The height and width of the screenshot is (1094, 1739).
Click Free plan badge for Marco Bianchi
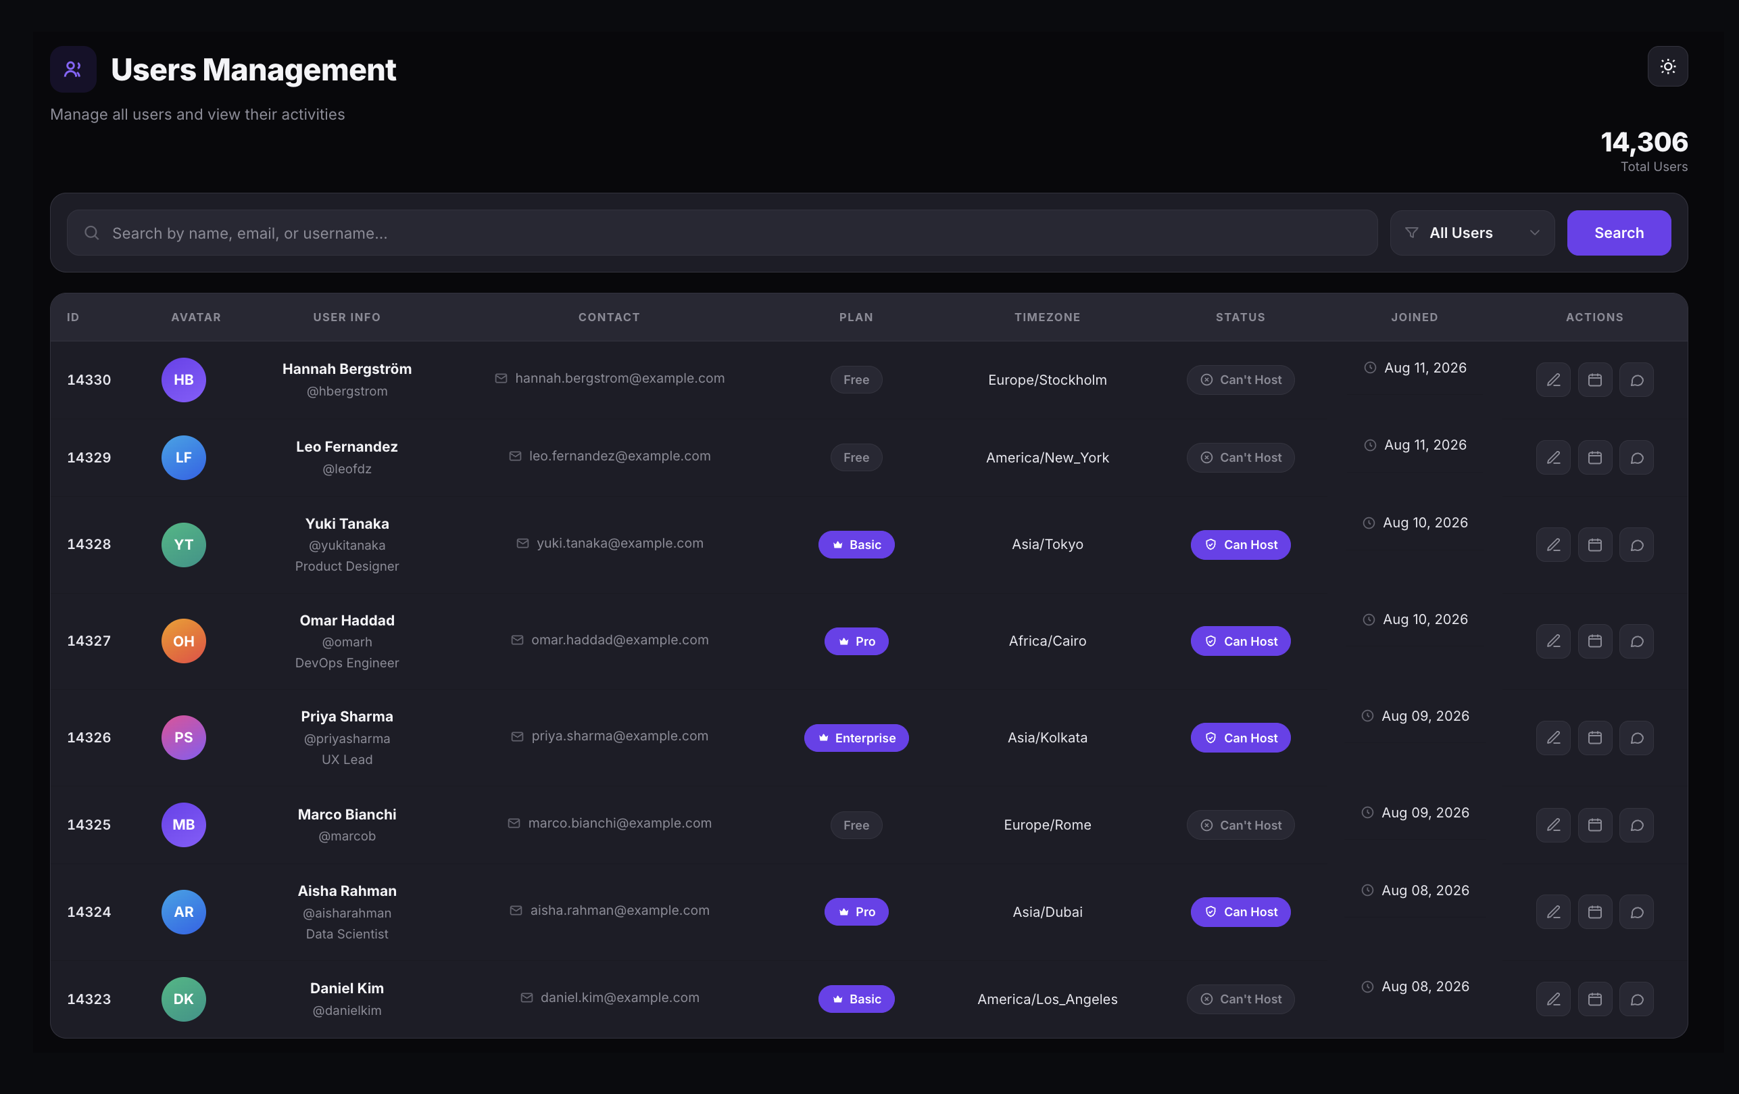pos(856,825)
